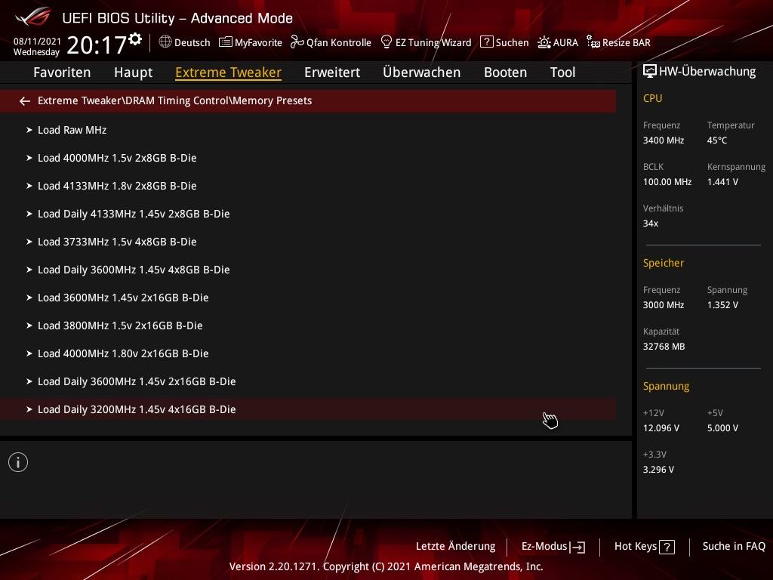Click Kernspannung value 1.441 V
The image size is (773, 580).
point(722,182)
